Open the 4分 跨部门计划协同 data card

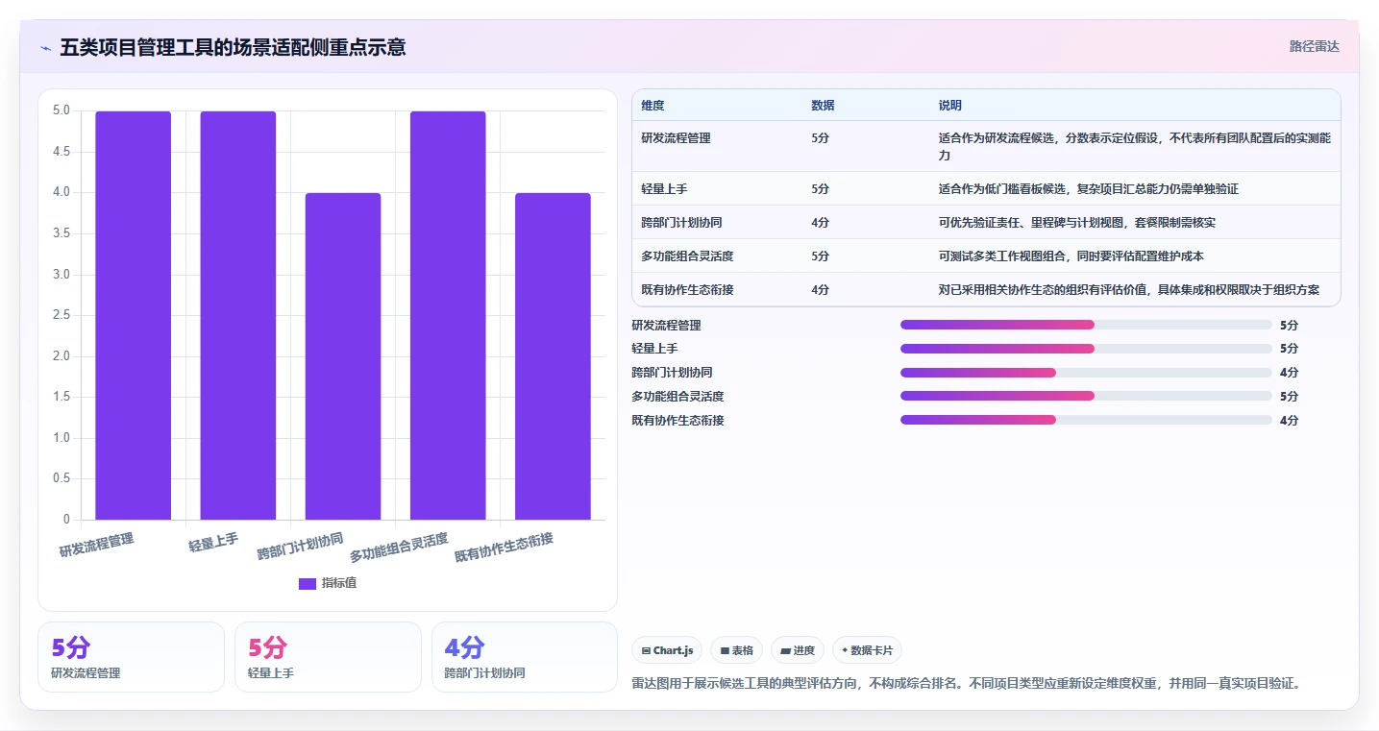click(525, 657)
